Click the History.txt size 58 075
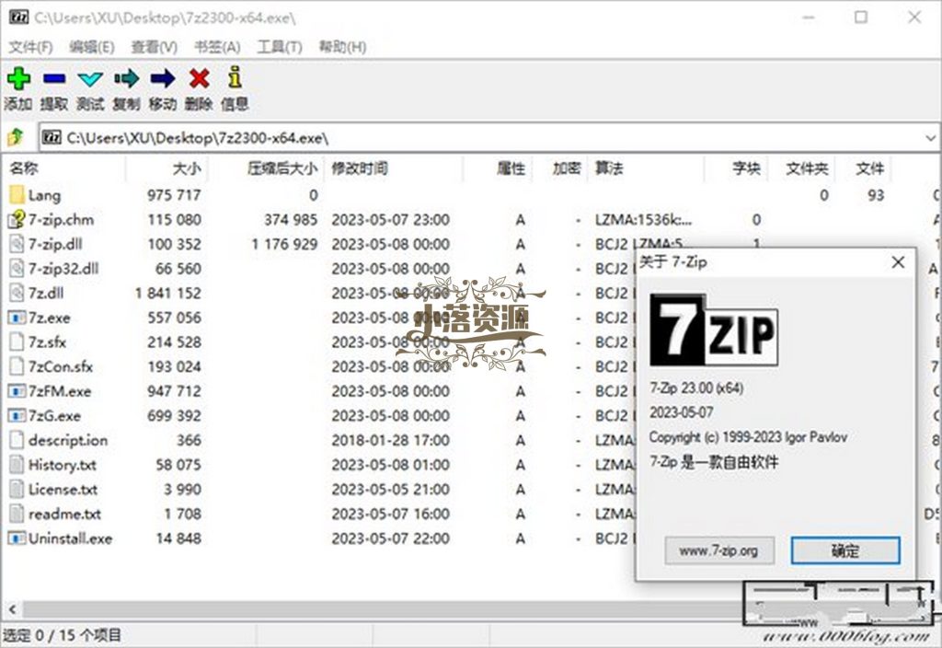 point(178,465)
